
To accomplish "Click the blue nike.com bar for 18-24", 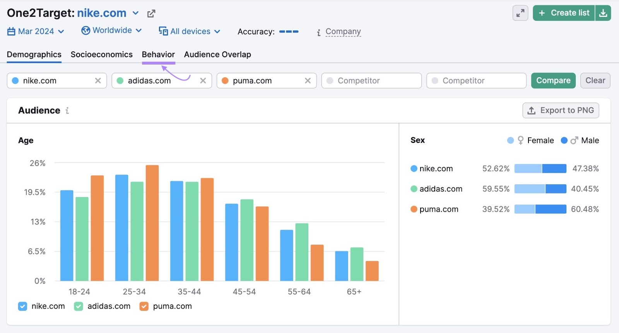I will [x=67, y=236].
